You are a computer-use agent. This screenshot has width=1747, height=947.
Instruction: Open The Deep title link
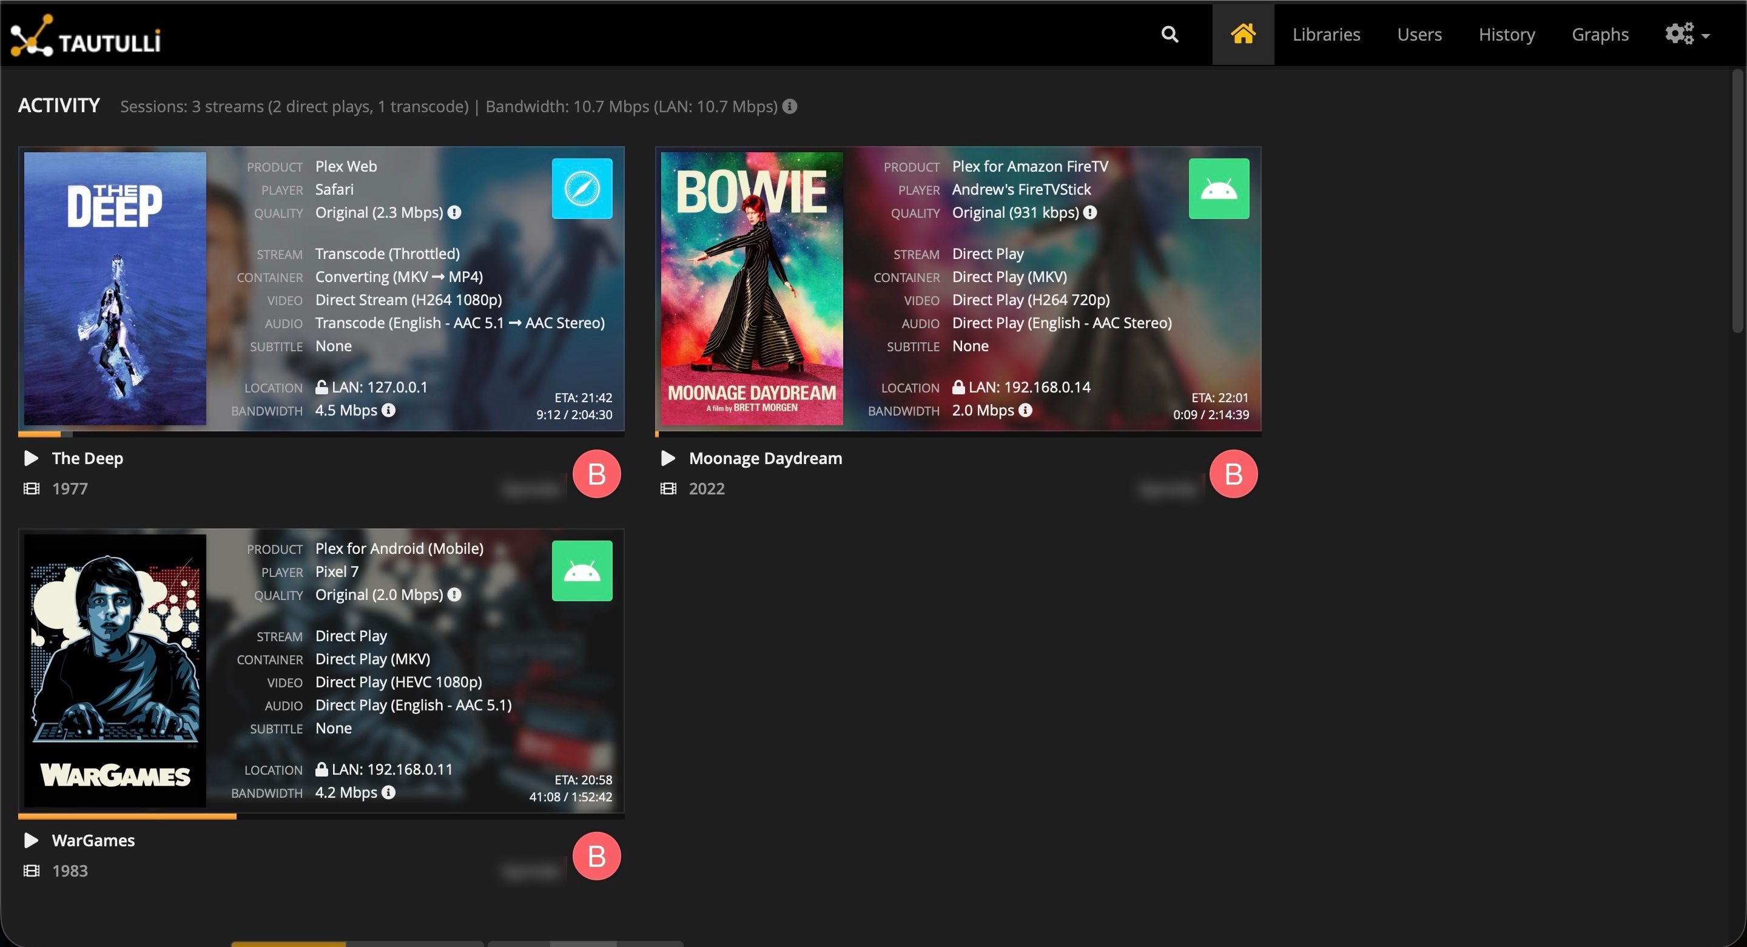(87, 458)
